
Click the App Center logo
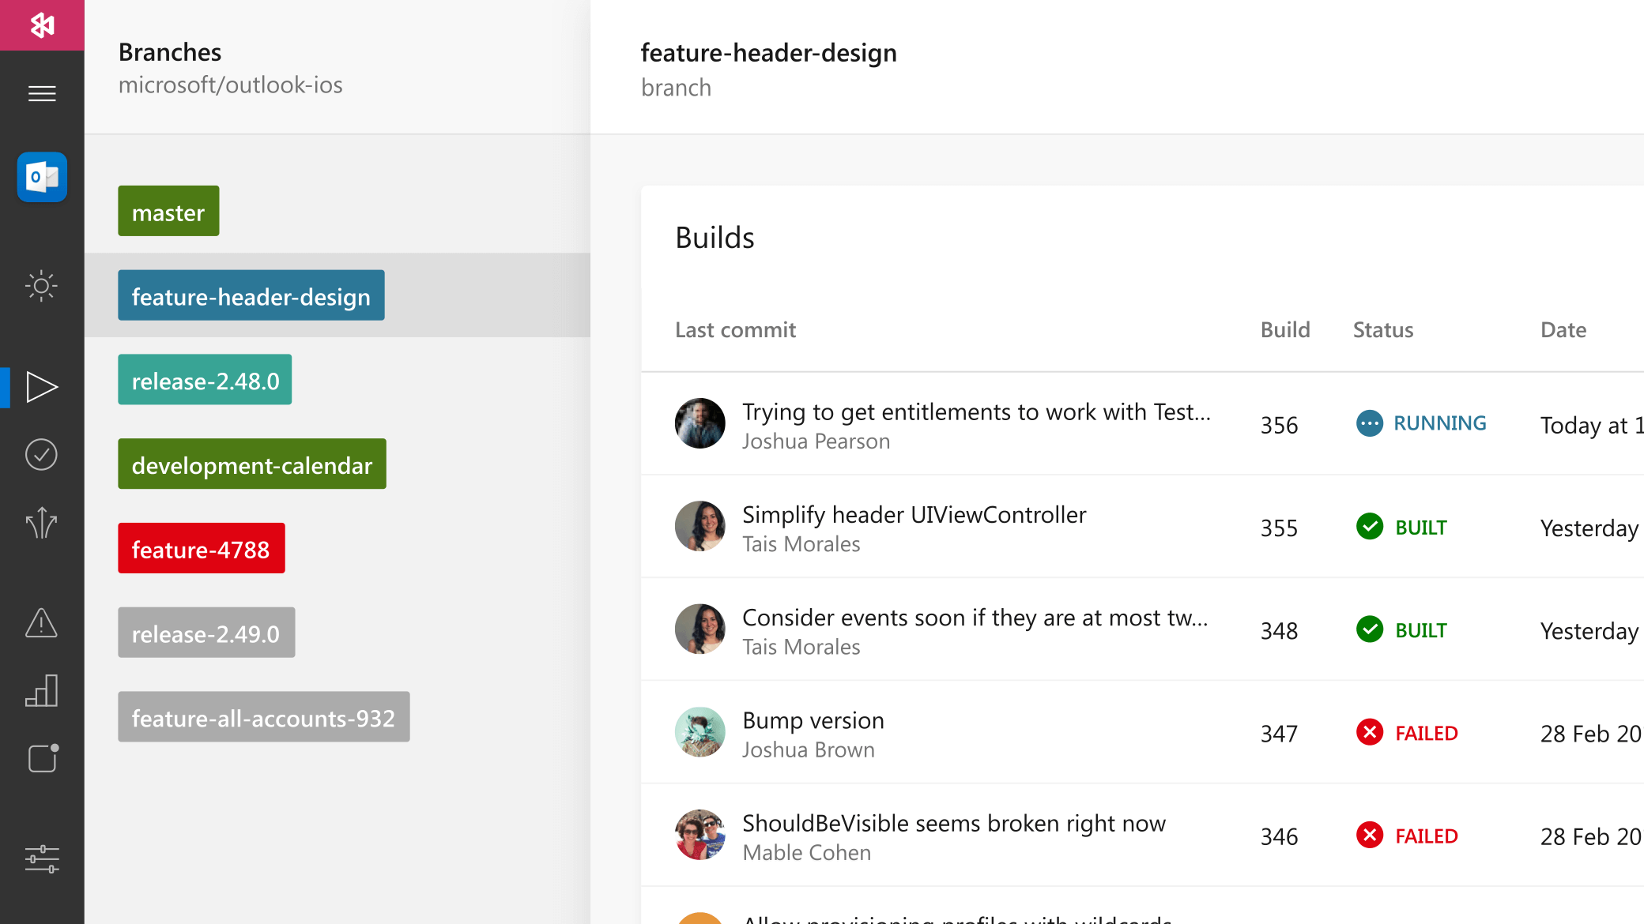click(41, 25)
